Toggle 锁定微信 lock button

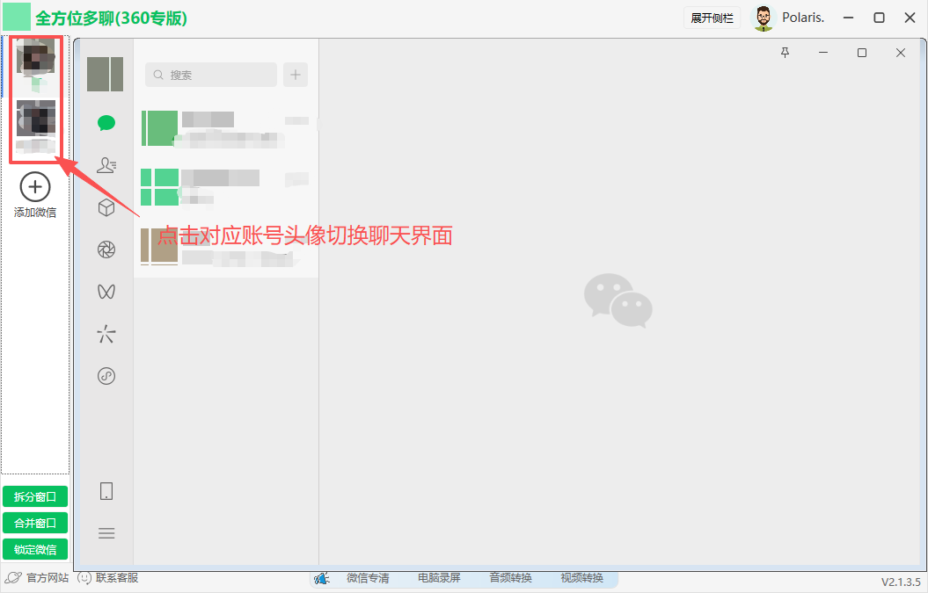(x=35, y=550)
